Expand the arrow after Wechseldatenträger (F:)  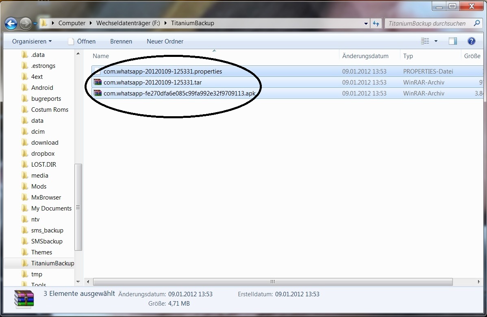click(x=165, y=23)
